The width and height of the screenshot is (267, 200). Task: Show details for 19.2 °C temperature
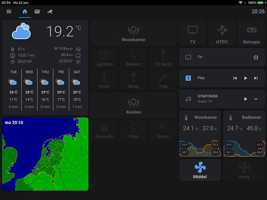pyautogui.click(x=64, y=31)
